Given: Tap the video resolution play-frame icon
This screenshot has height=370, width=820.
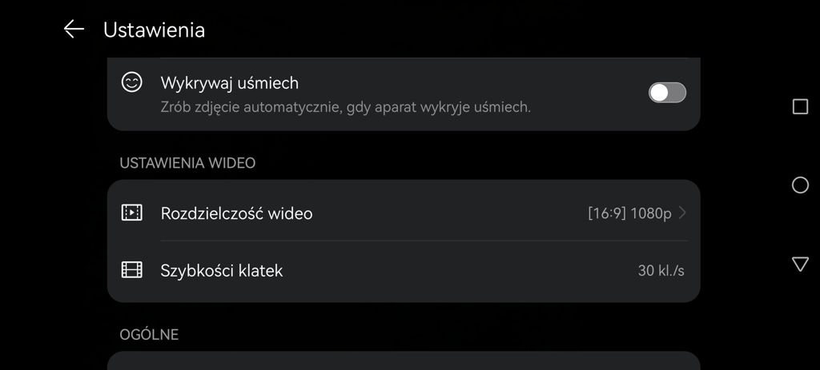Looking at the screenshot, I should pyautogui.click(x=132, y=213).
